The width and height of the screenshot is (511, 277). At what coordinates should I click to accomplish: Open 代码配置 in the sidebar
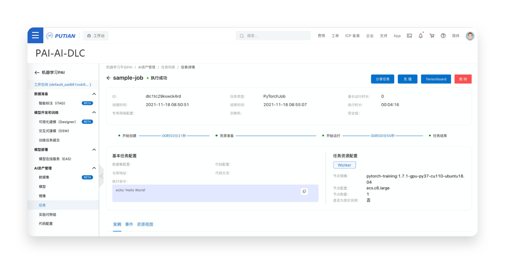pyautogui.click(x=46, y=224)
